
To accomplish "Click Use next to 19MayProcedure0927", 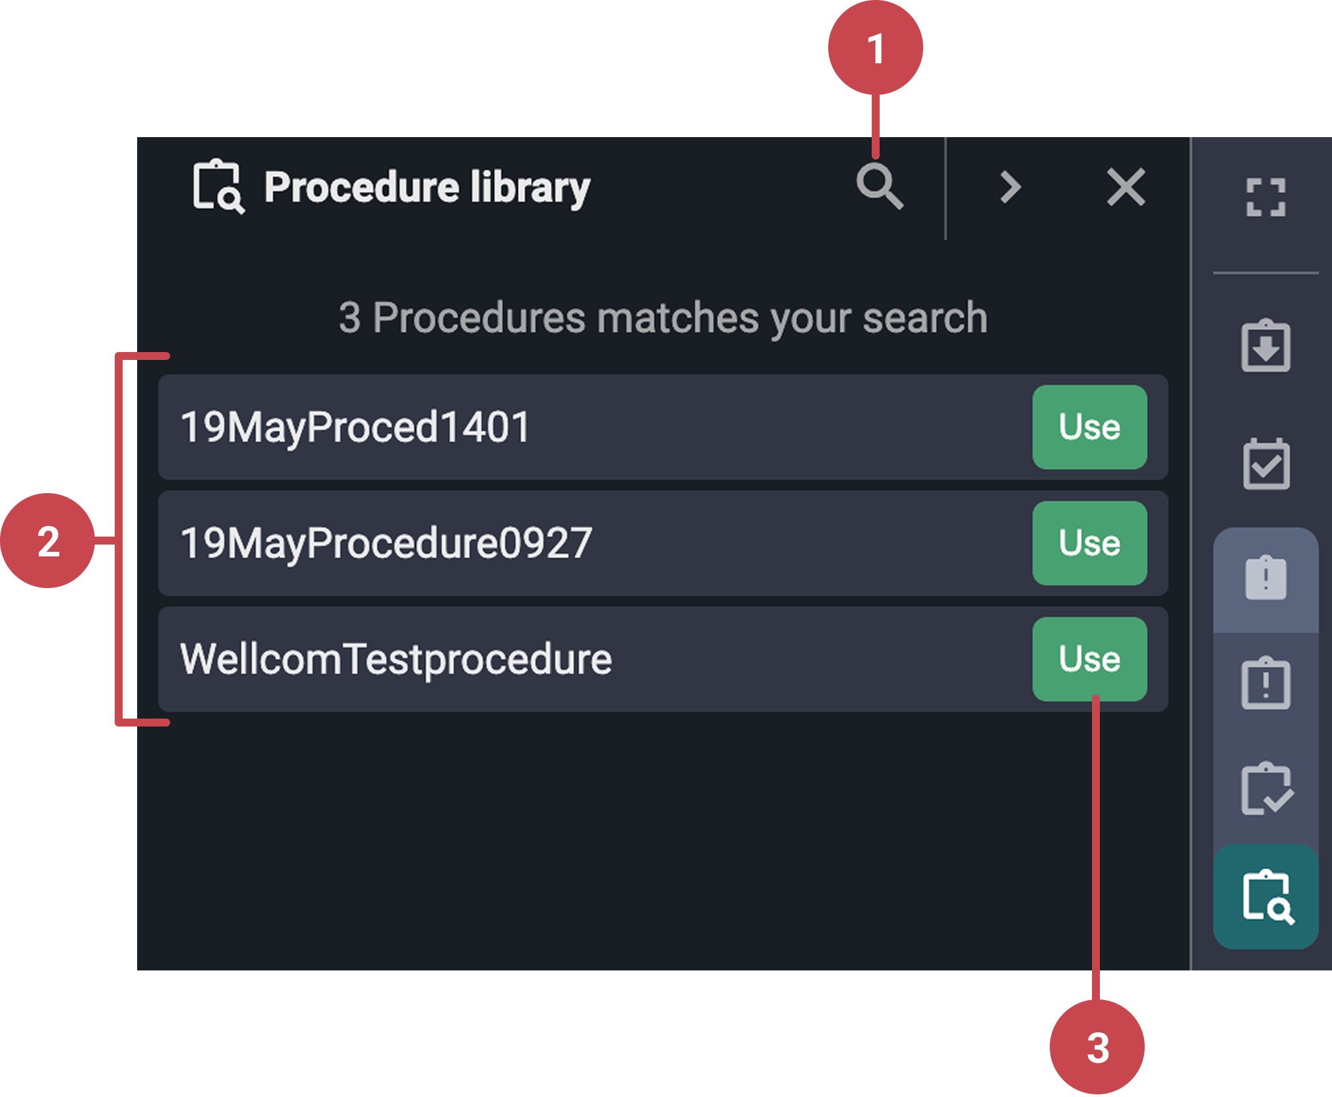I will [1089, 543].
